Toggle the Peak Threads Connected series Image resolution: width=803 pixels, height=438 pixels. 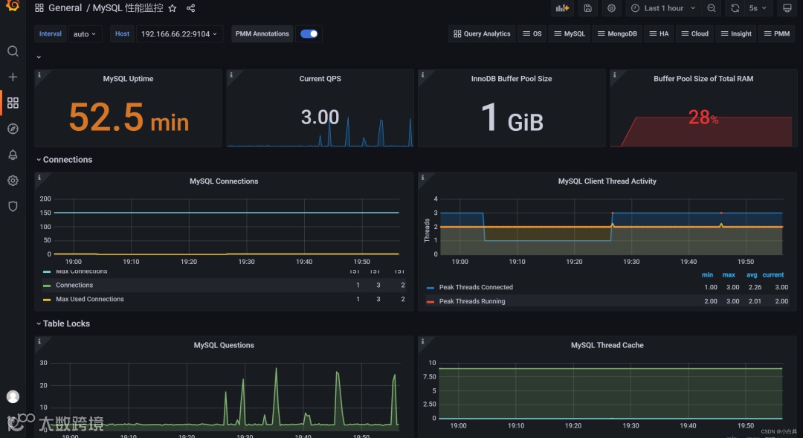pyautogui.click(x=476, y=287)
